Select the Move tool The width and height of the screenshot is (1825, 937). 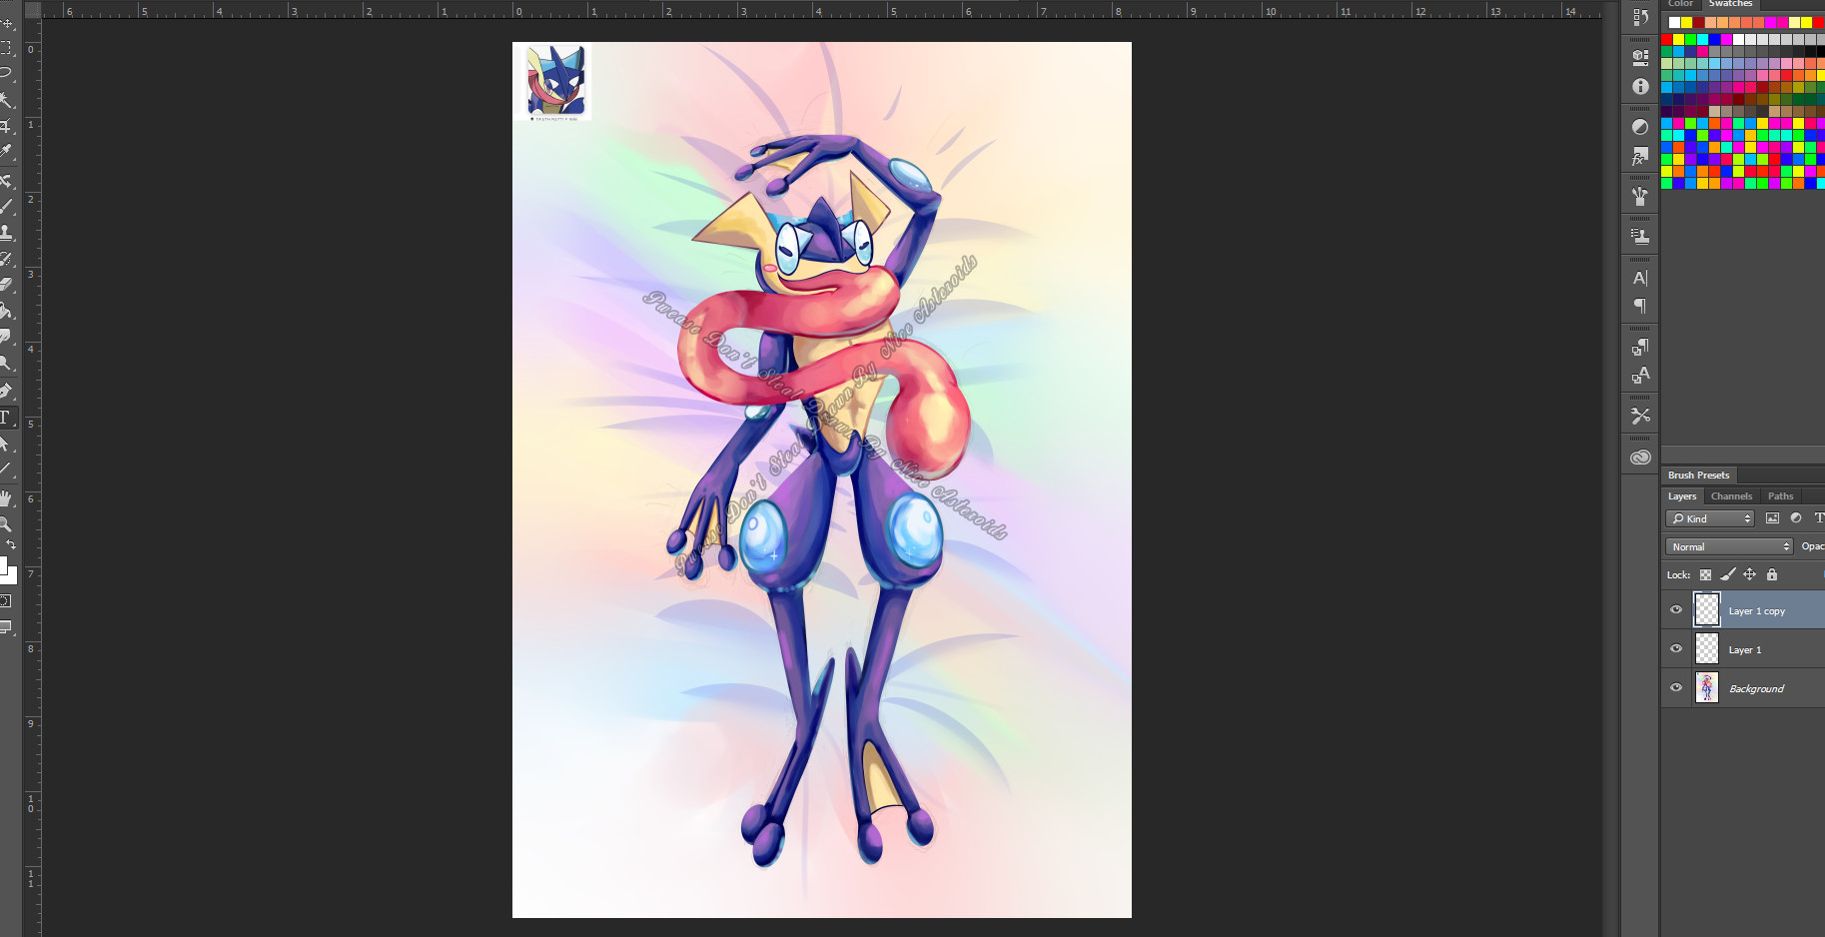click(x=6, y=22)
